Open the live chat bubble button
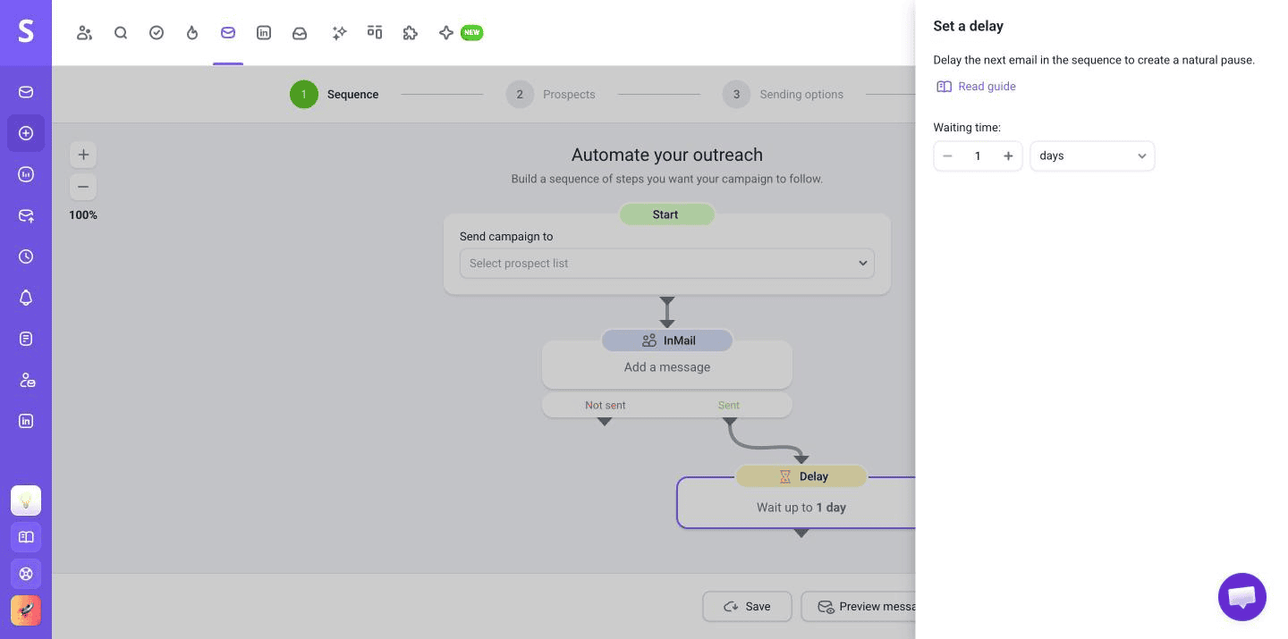Screen dimensions: 1288x639 coord(1242,597)
